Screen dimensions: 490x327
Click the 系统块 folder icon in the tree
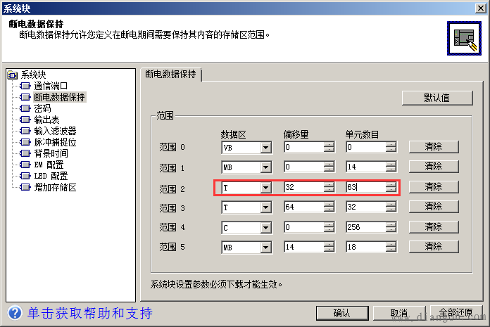pyautogui.click(x=13, y=75)
